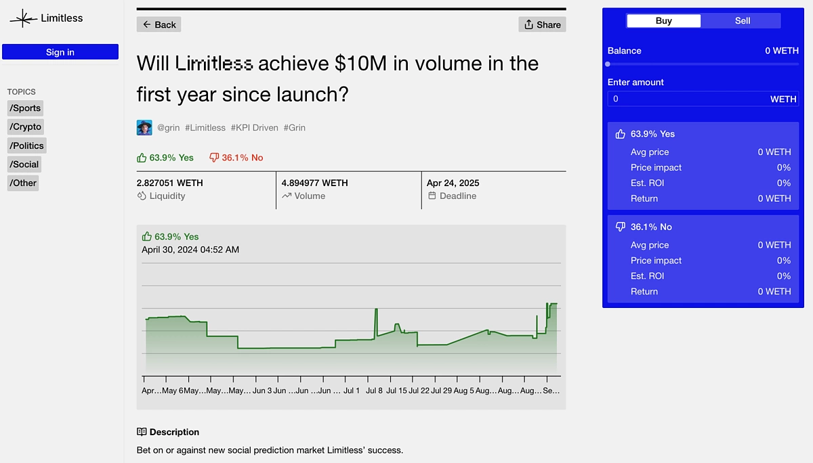Open the /Other topic
This screenshot has height=463, width=813.
click(23, 183)
